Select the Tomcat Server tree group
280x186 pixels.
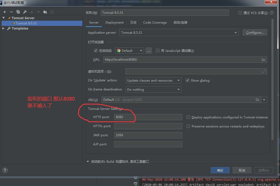point(23,18)
